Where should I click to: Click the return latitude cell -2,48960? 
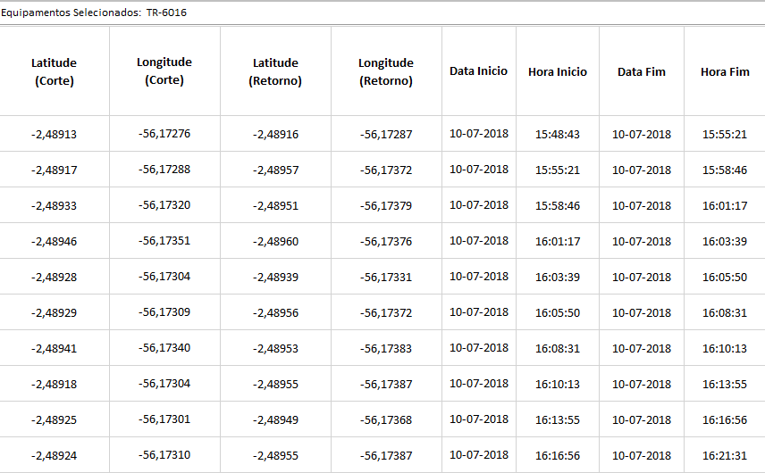click(275, 242)
